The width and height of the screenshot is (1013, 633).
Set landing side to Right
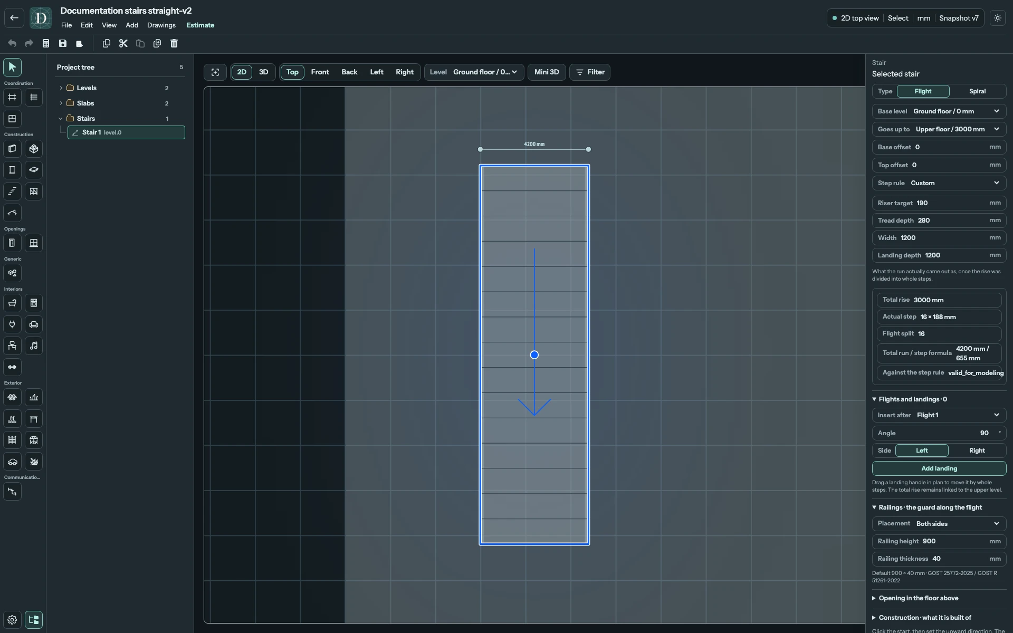[x=977, y=450]
